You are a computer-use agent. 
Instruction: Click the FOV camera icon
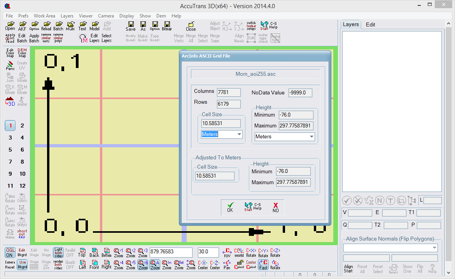click(227, 253)
